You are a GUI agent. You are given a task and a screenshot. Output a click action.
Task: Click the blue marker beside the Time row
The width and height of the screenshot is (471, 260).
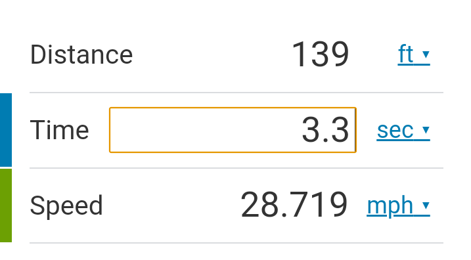pos(6,130)
